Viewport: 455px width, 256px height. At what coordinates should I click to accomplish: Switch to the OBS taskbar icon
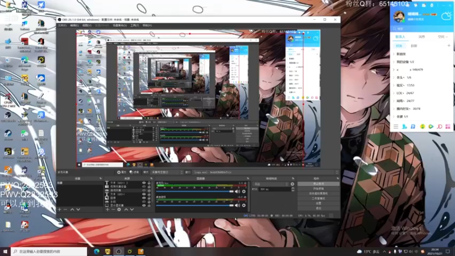(119, 251)
